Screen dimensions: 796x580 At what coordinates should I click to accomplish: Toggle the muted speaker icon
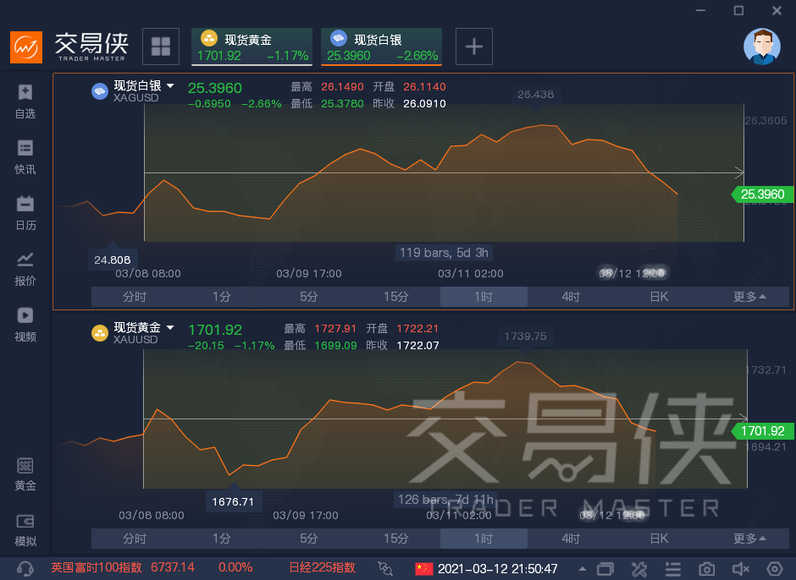coord(741,569)
